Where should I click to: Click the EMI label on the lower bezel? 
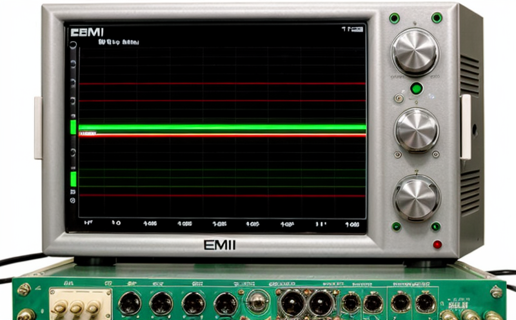pyautogui.click(x=219, y=245)
